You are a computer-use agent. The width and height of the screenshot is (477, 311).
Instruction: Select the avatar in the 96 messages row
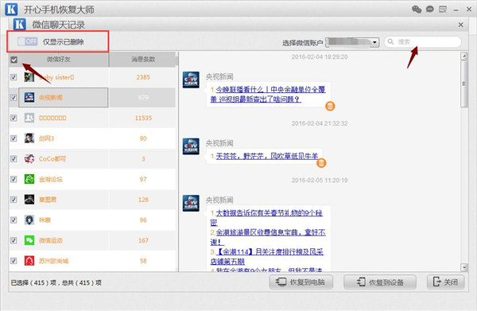[29, 220]
